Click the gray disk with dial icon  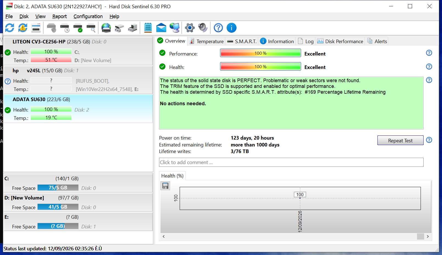[51, 28]
